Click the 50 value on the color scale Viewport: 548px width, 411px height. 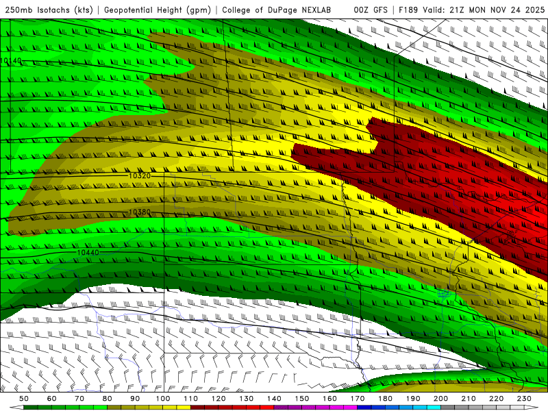click(x=24, y=399)
